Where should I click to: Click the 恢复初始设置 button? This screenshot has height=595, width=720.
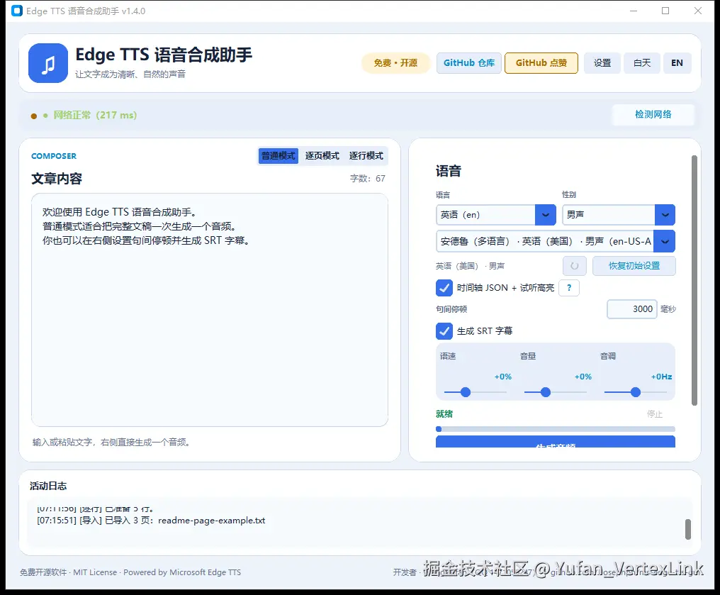634,266
